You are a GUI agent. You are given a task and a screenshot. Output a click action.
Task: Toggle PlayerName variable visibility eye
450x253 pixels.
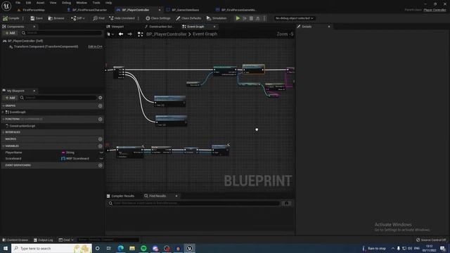(x=101, y=153)
